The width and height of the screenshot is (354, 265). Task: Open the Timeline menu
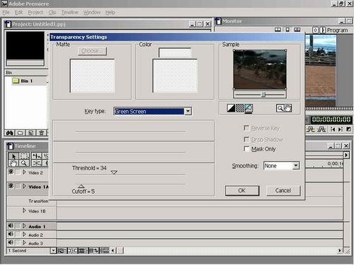tap(69, 13)
